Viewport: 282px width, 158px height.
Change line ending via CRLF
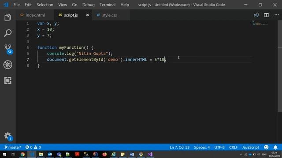(233, 147)
